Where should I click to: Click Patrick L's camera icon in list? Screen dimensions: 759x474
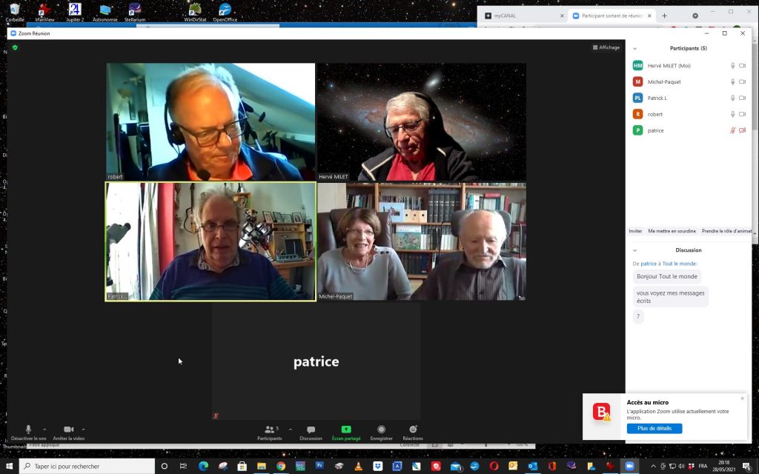pos(743,99)
